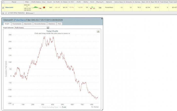177x111 pixels.
Task: Click Add Other Statistics
Action: coord(16,13)
